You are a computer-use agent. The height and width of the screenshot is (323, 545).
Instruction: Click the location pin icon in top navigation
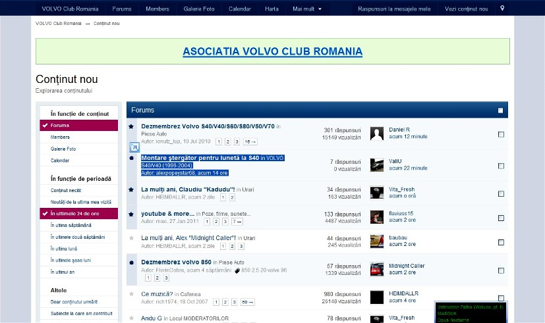[502, 9]
